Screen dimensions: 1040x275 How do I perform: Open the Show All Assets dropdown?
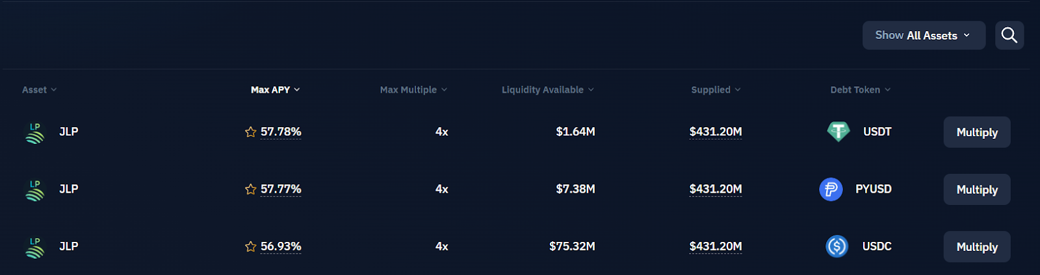923,35
